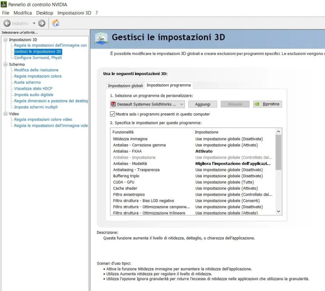Click 'Usa impostazione globale (Consenti)' value
This screenshot has height=291, width=325.
tap(227, 201)
